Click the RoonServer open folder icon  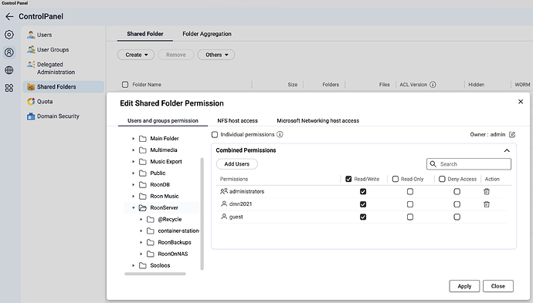[143, 207]
